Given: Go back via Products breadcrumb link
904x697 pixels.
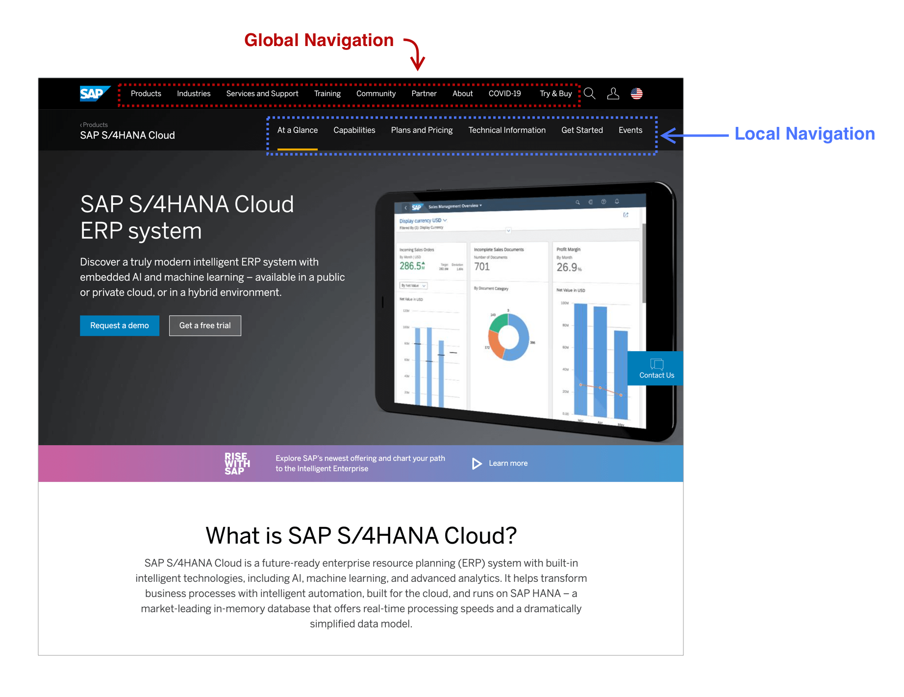Looking at the screenshot, I should click(x=95, y=125).
